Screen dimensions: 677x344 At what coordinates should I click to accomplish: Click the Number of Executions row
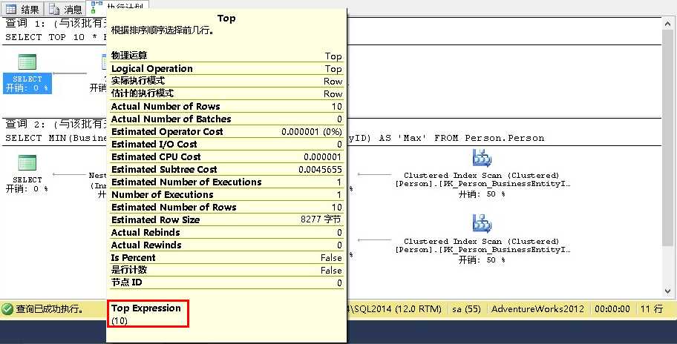tap(226, 195)
